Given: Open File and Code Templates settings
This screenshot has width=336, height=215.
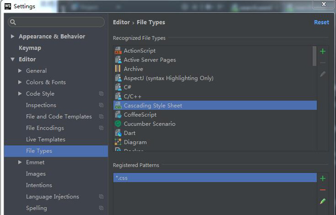Looking at the screenshot, I should (x=59, y=116).
